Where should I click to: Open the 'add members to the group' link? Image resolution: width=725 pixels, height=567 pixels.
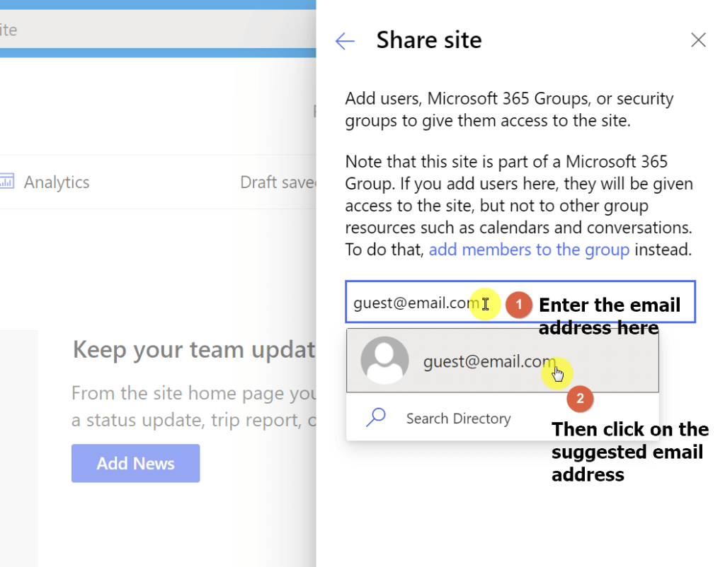click(x=529, y=250)
